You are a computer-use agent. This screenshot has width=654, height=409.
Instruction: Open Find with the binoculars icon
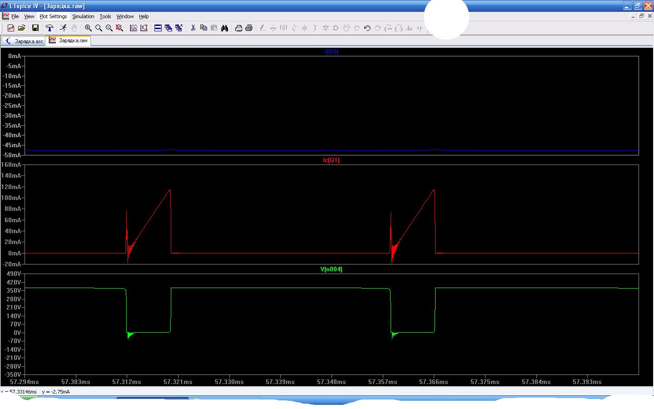(x=224, y=28)
